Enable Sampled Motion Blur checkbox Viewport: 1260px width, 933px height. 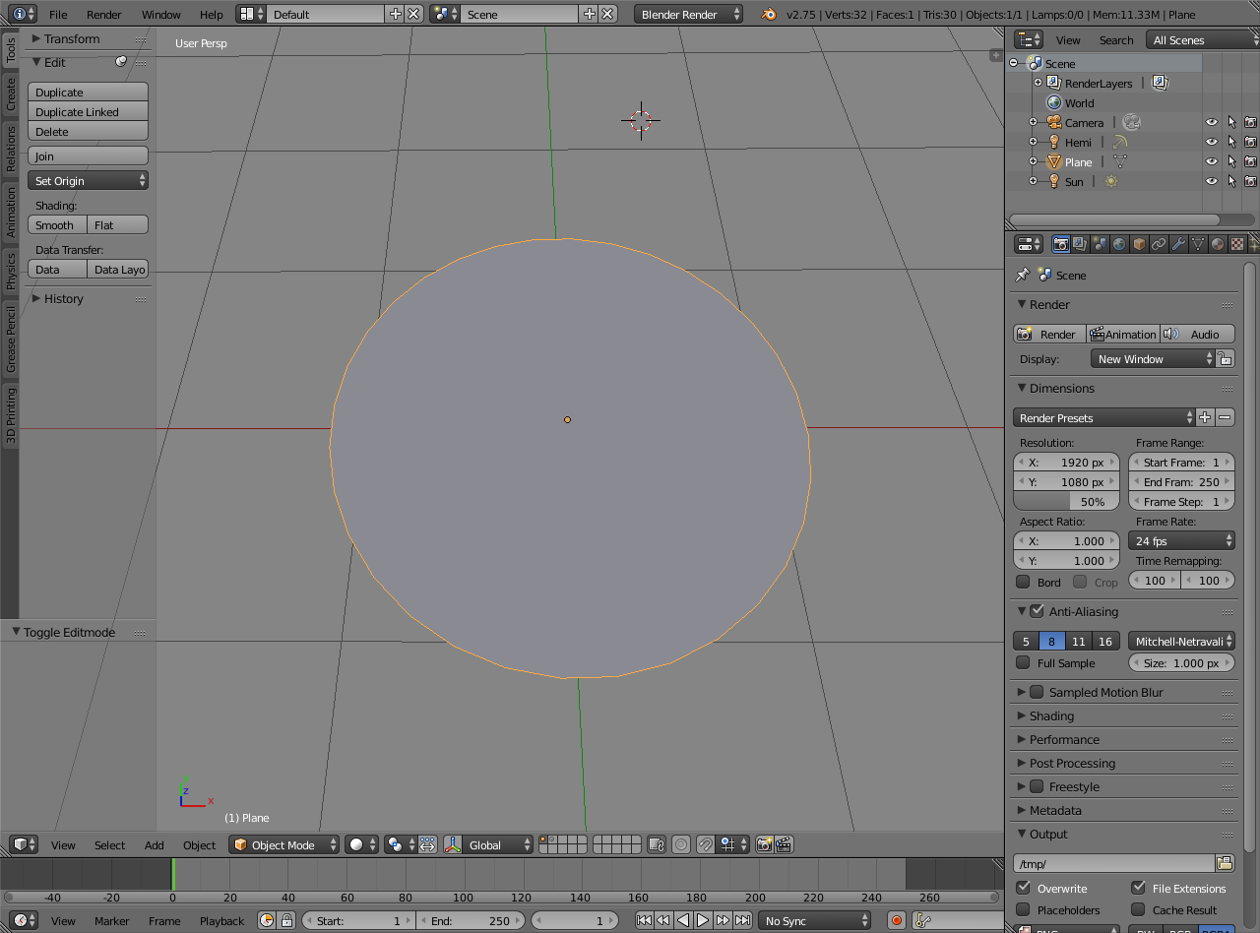pyautogui.click(x=1037, y=692)
